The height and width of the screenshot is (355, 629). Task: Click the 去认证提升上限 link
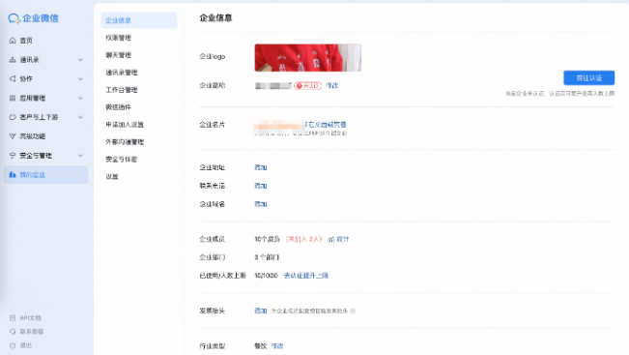(x=306, y=276)
